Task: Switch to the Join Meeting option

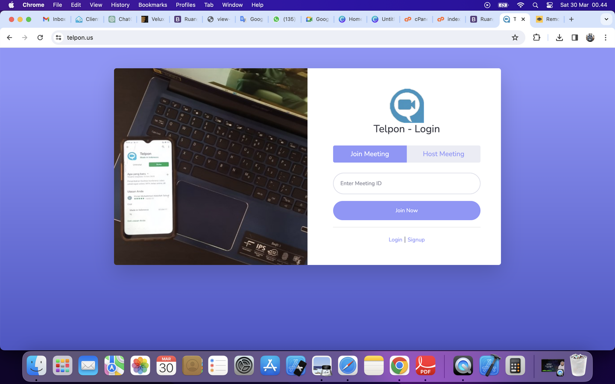Action: coord(369,154)
